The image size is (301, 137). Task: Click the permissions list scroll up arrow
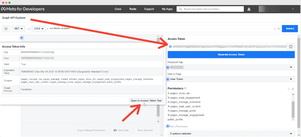[x=293, y=94]
